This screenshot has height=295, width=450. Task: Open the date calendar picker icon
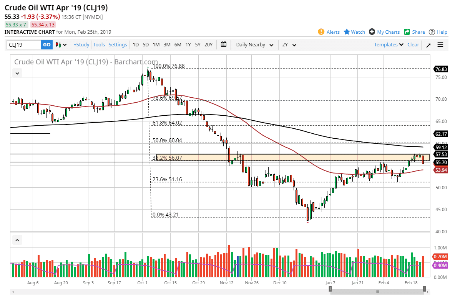[x=224, y=44]
